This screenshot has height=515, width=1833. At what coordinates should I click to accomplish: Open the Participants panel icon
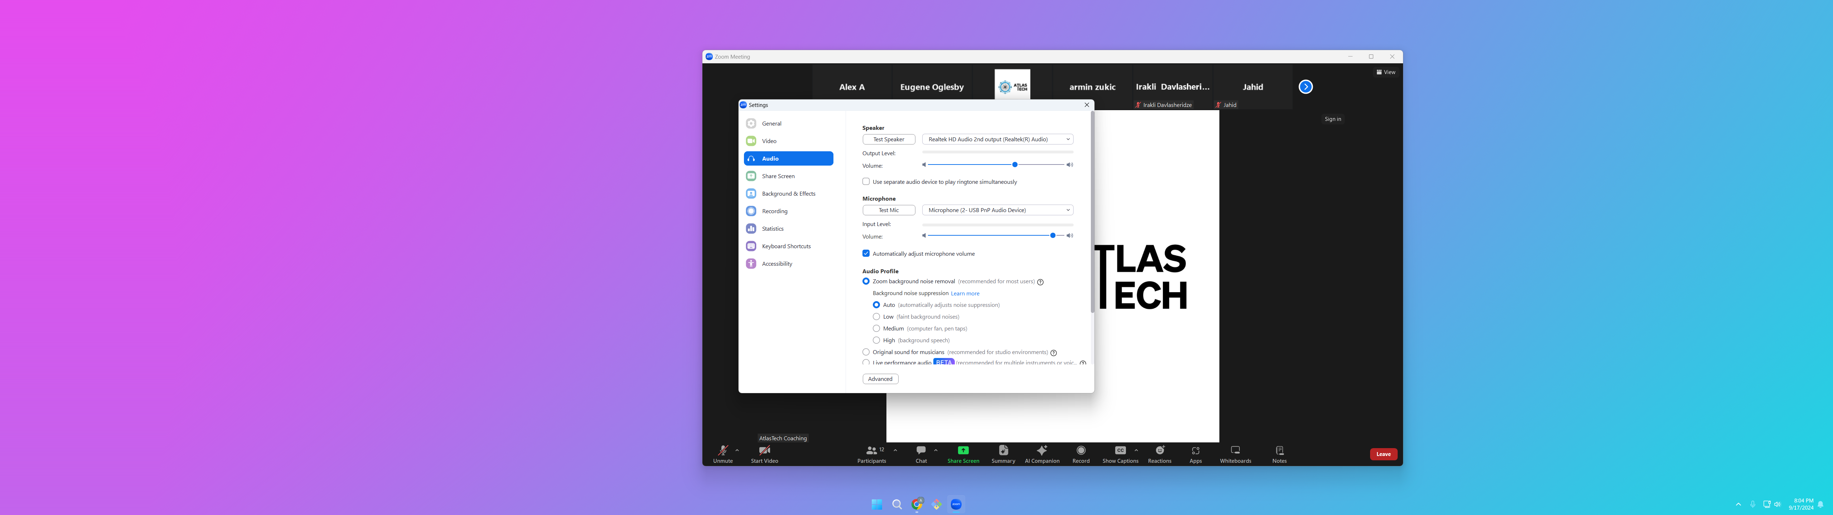point(871,450)
